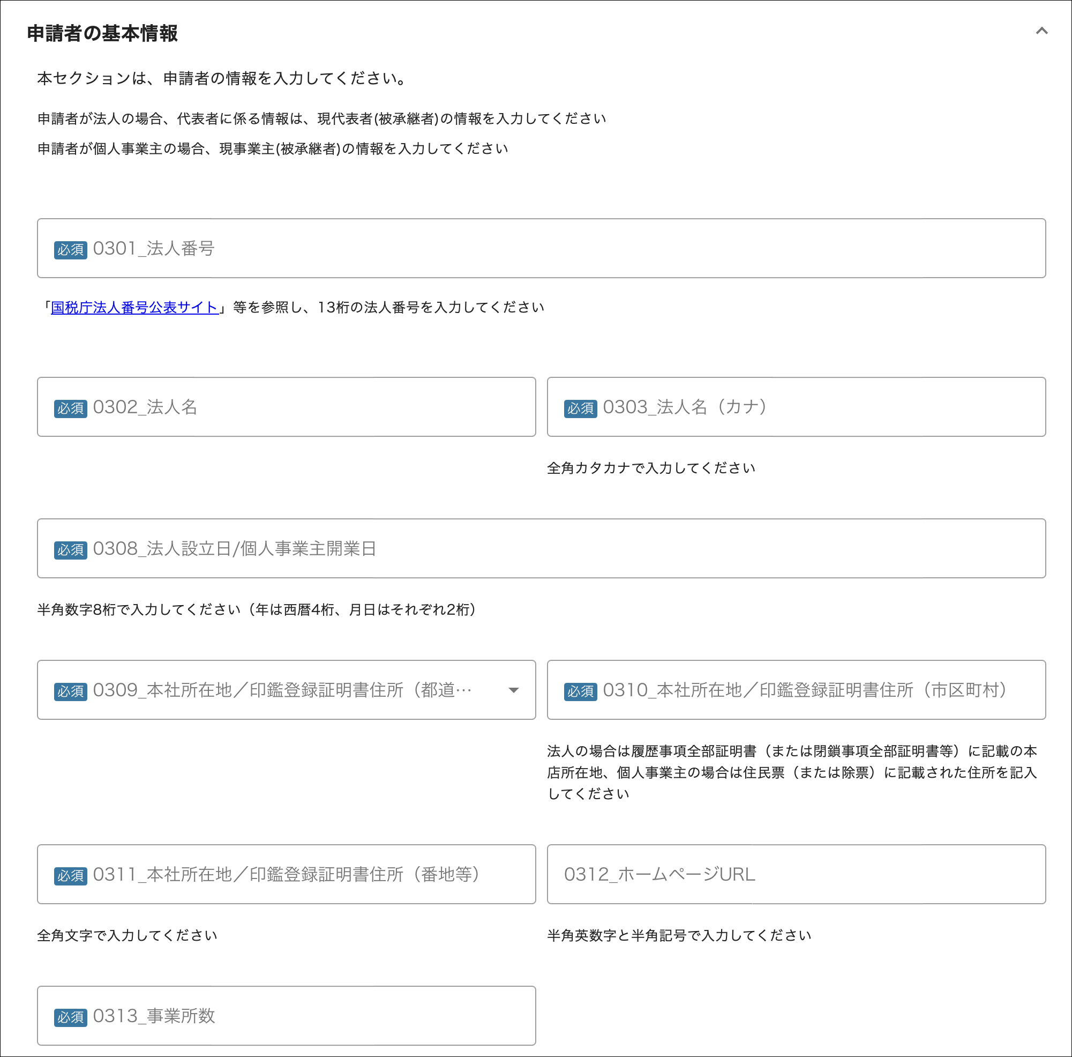Click the 申請者が個人事業主の場合 instruction line
The image size is (1072, 1057).
click(x=273, y=148)
